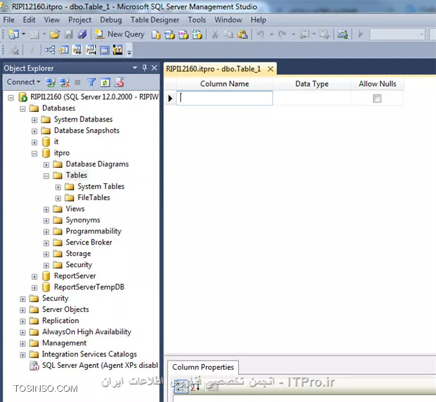Click the Generate Change Script icon

coord(14,50)
